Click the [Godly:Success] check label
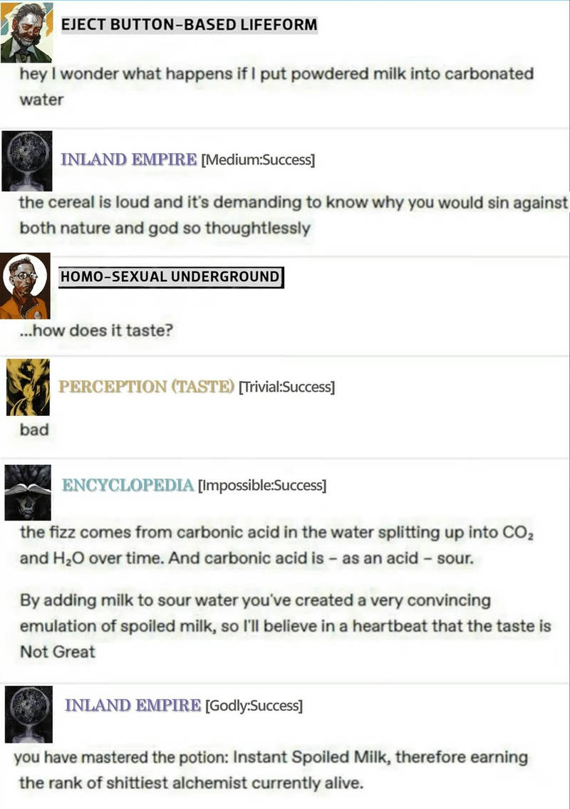 pos(254,706)
